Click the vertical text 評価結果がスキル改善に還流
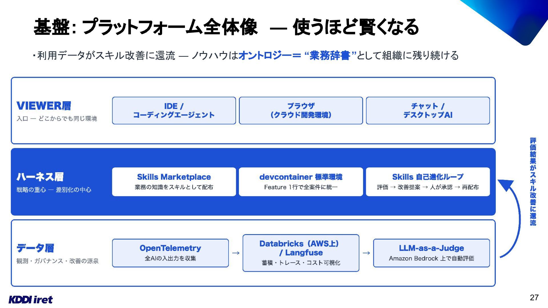The image size is (548, 308). coord(533,182)
